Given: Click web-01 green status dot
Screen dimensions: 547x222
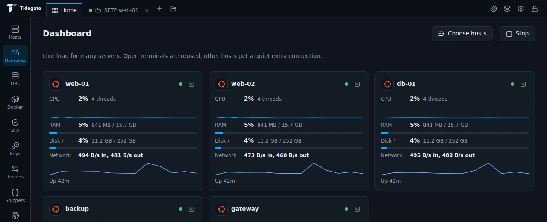Looking at the screenshot, I should (x=181, y=84).
